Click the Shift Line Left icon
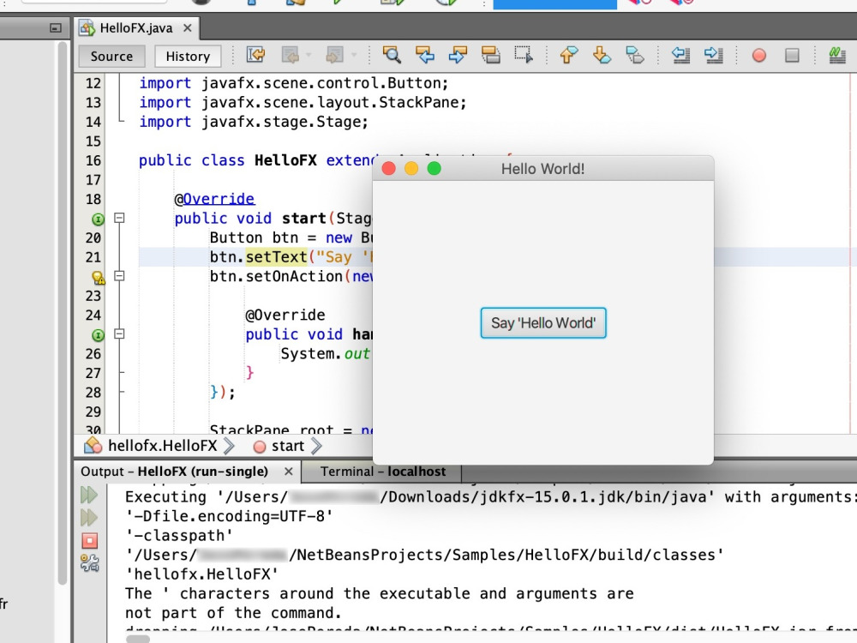Screen dimensions: 857x643 click(680, 55)
